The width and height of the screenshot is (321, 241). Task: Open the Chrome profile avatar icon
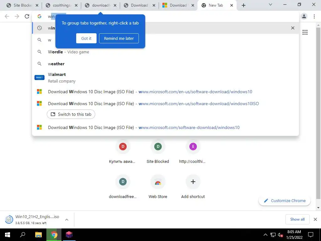click(304, 16)
